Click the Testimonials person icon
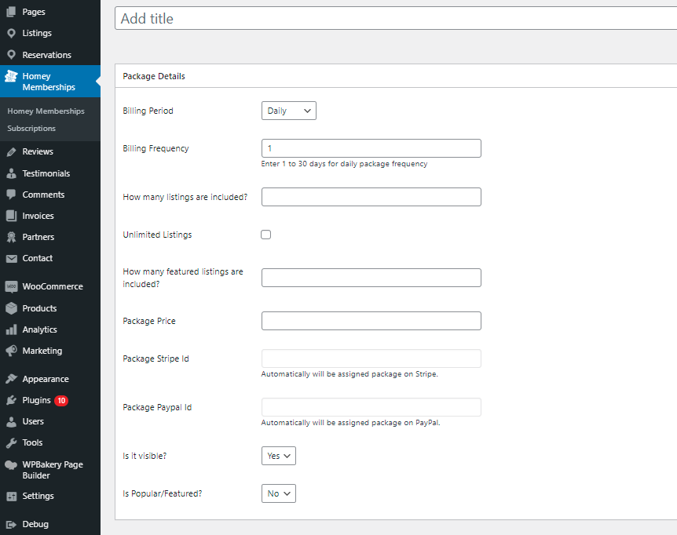Viewport: 677px width, 535px height. point(11,173)
